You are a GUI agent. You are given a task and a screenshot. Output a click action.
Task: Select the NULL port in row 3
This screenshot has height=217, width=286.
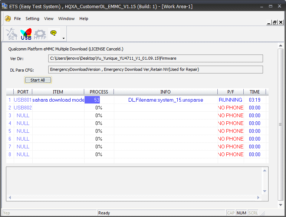pos(23,115)
